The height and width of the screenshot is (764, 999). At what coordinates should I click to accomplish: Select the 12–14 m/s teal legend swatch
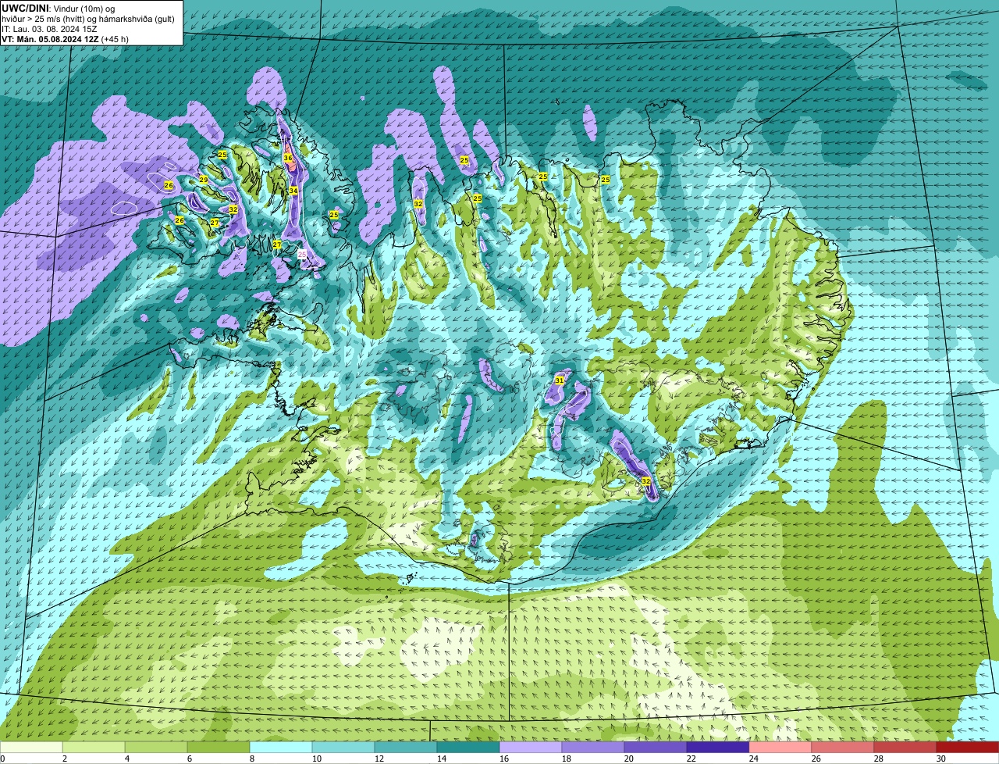coord(406,747)
